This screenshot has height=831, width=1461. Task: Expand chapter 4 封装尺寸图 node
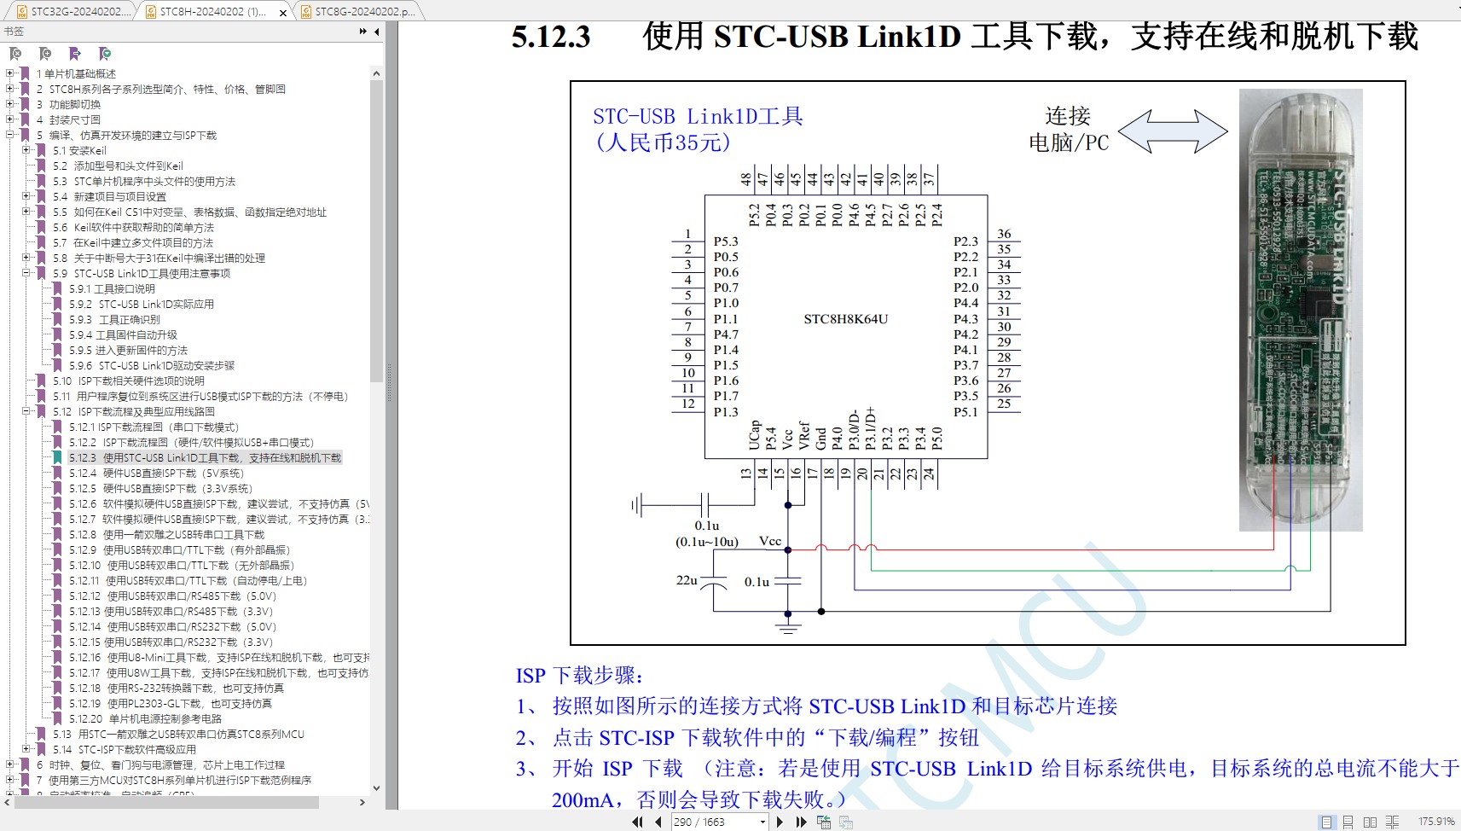(10, 119)
